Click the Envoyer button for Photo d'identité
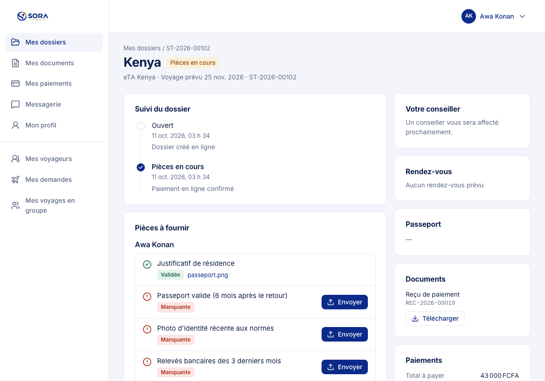This screenshot has height=381, width=545. point(345,334)
